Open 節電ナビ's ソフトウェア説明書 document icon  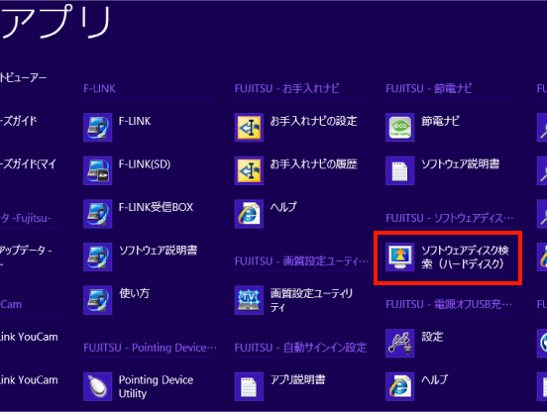click(x=399, y=170)
